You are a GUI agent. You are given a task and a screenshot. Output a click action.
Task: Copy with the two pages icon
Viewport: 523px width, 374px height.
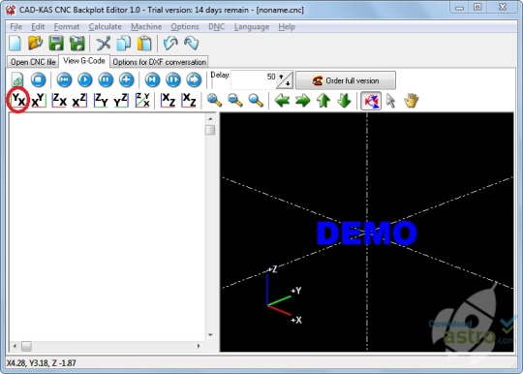(124, 44)
